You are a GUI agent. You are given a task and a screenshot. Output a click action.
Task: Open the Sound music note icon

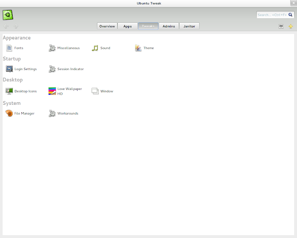pyautogui.click(x=95, y=48)
